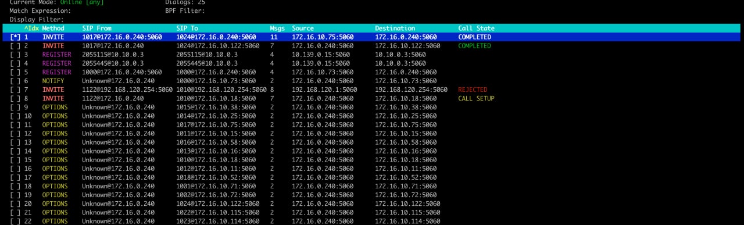This screenshot has width=744, height=225.
Task: Tick the checkbox of INVITE row 2
Action: point(16,46)
